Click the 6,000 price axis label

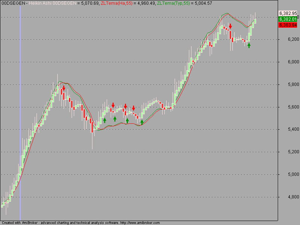pyautogui.click(x=293, y=62)
